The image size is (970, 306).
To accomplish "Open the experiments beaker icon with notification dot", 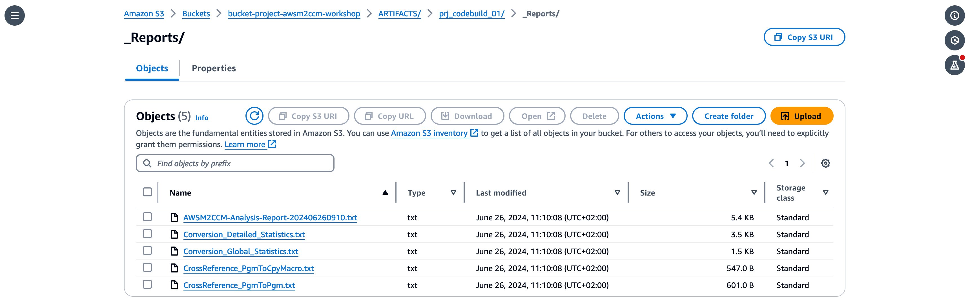I will pyautogui.click(x=955, y=65).
